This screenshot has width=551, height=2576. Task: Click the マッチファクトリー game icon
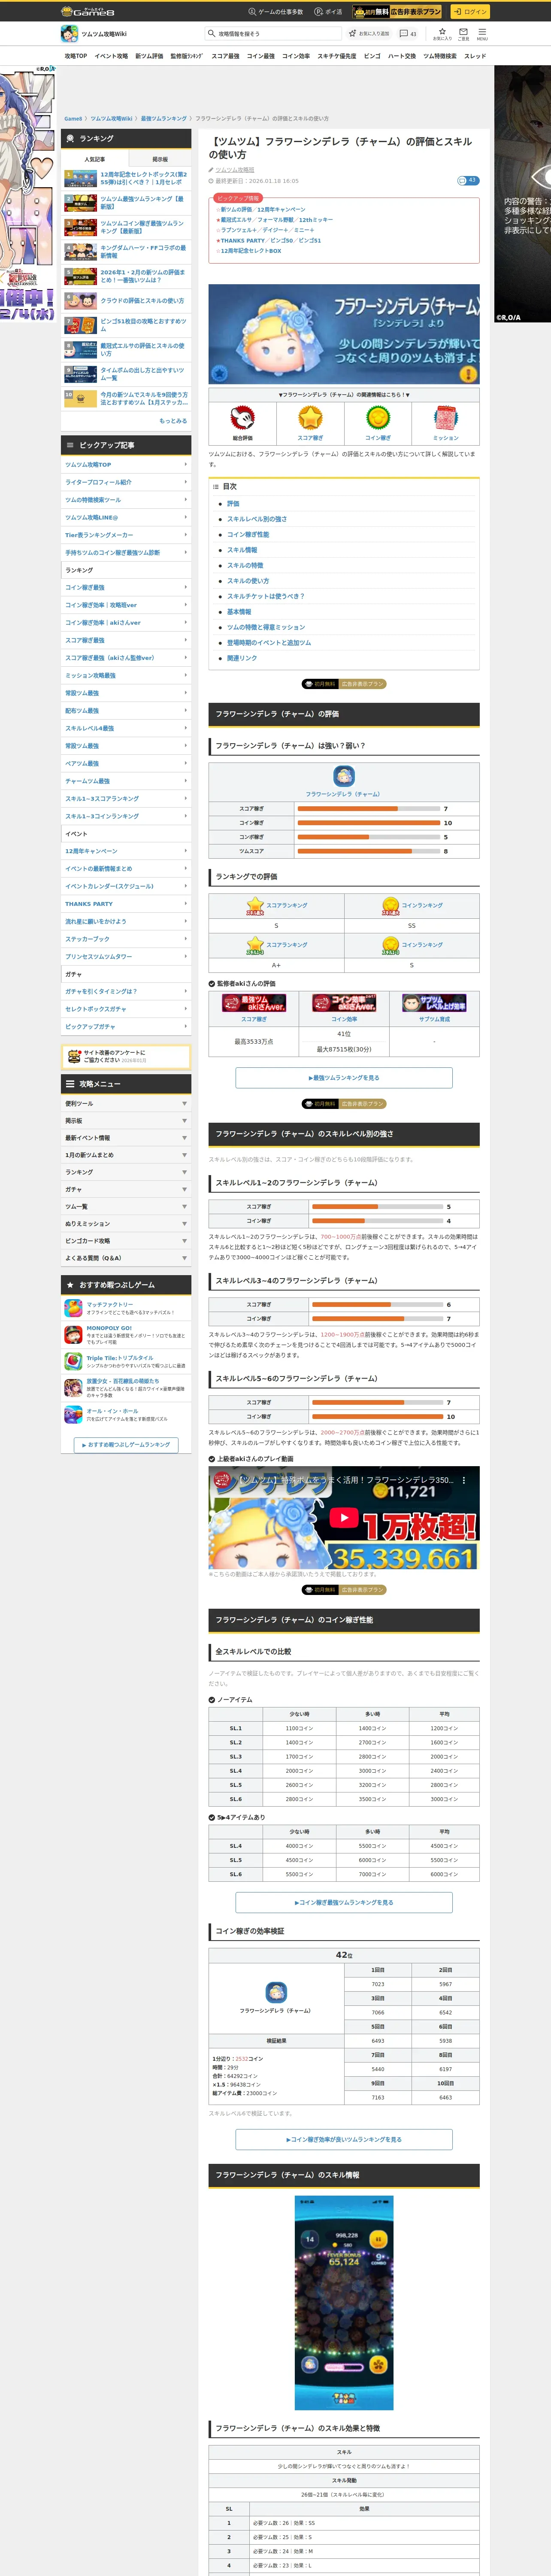click(73, 1308)
